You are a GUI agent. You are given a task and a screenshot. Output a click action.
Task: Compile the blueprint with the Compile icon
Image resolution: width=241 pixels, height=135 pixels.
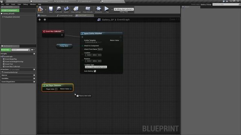(40, 9)
